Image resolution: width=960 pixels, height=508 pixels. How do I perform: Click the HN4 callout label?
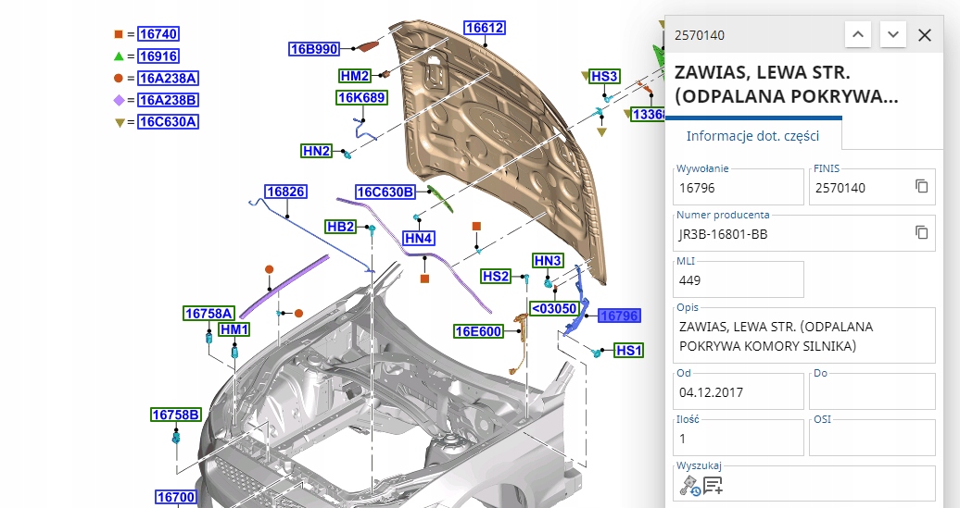click(x=419, y=238)
